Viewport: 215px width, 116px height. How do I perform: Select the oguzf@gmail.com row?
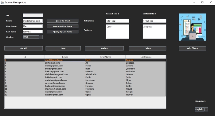(85, 95)
